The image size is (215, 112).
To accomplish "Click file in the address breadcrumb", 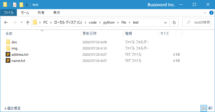I will point(124,22).
